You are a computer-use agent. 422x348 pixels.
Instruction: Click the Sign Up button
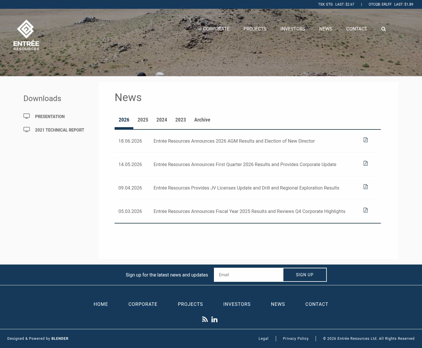click(x=305, y=275)
